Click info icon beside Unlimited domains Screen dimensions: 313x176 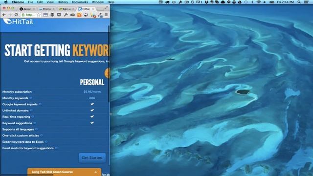31,110
